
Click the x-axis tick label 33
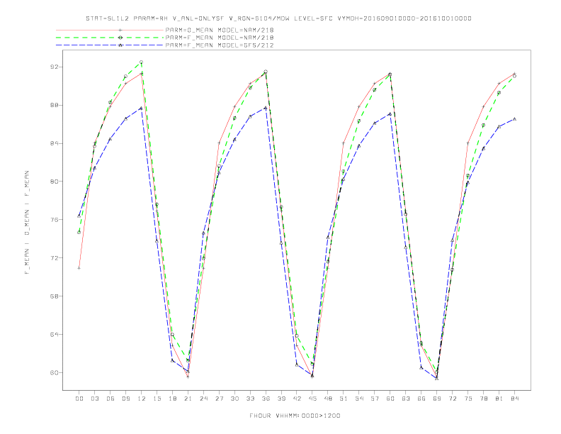coord(250,399)
